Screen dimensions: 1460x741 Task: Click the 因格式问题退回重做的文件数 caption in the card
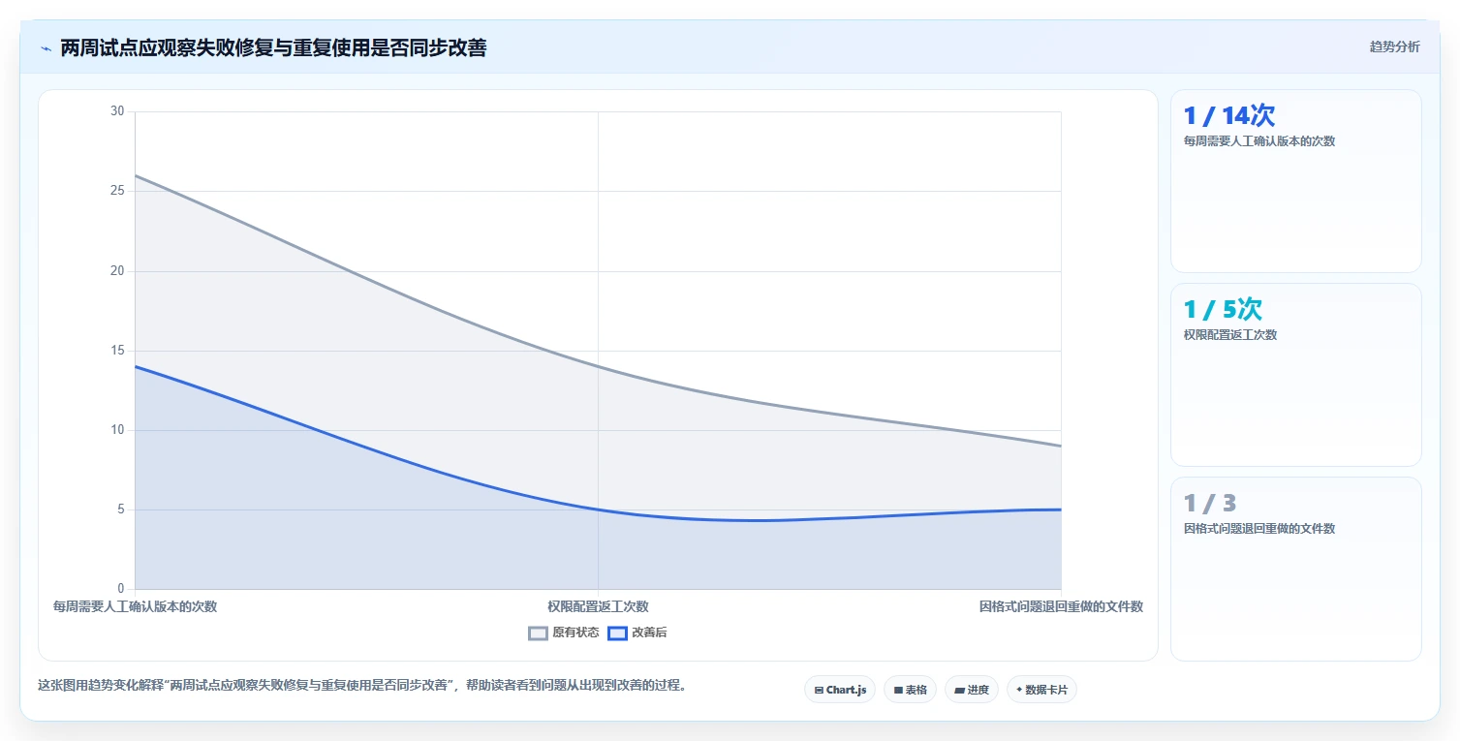pyautogui.click(x=1259, y=529)
